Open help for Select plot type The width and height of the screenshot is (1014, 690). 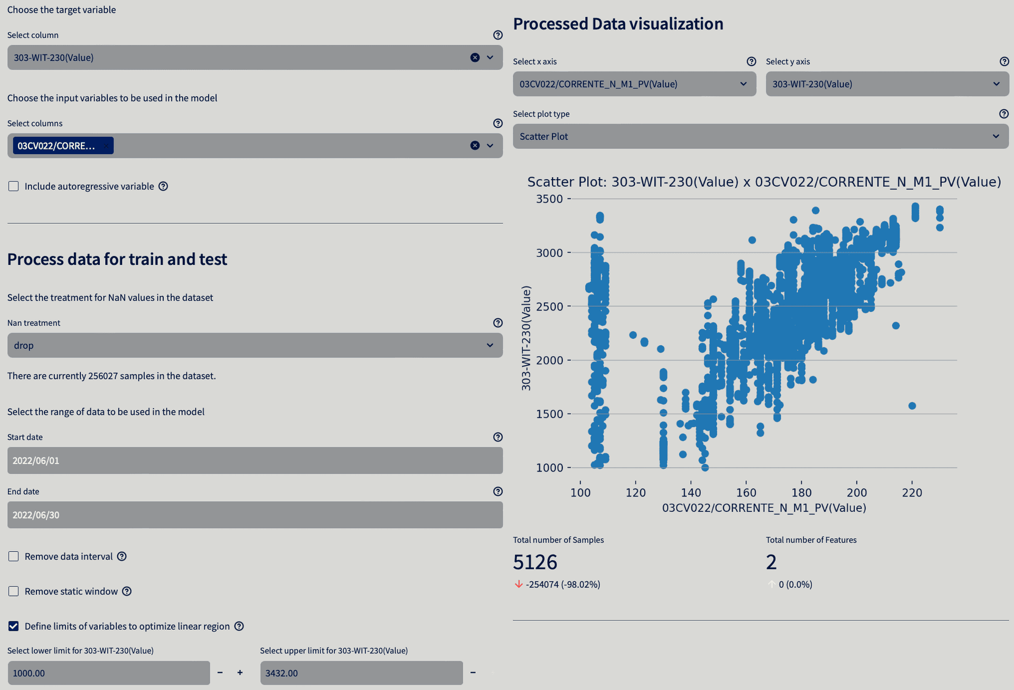click(1004, 114)
